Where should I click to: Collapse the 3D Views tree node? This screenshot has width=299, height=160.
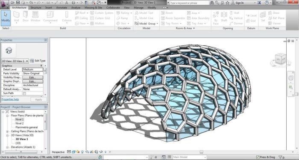tap(7, 135)
